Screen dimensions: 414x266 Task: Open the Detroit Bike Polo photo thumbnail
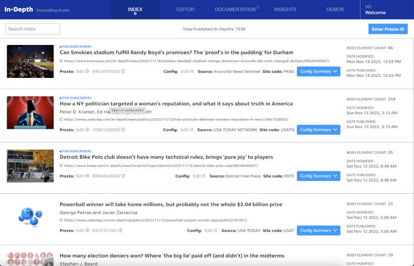click(x=30, y=166)
